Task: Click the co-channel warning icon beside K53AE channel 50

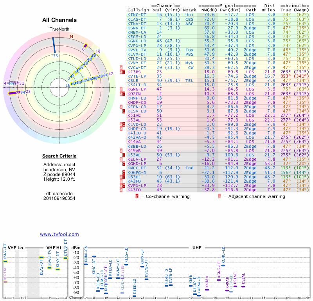Action: (124, 155)
